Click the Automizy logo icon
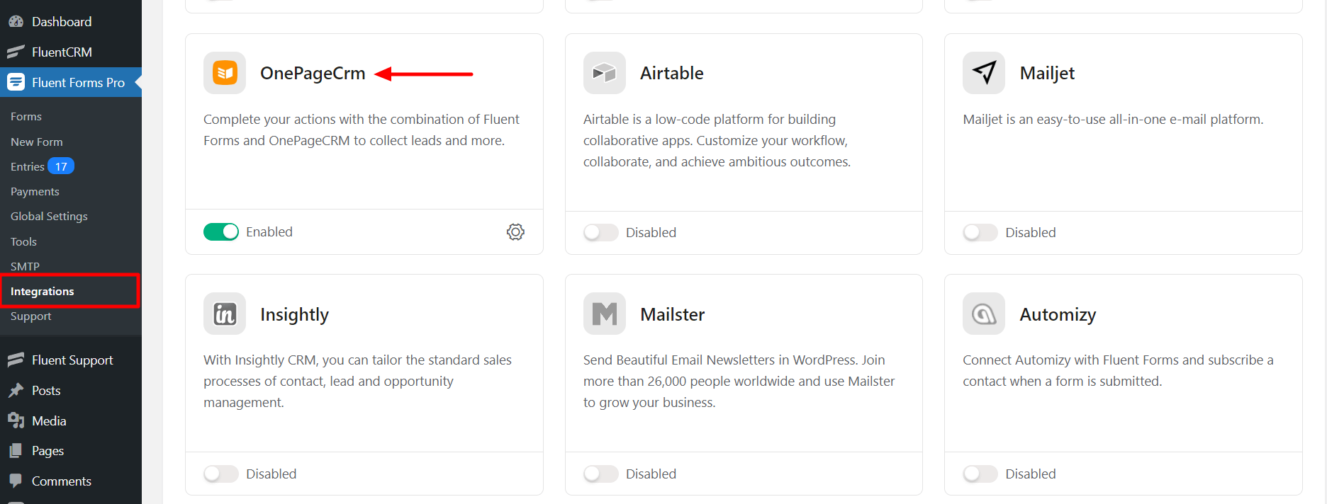 tap(984, 314)
